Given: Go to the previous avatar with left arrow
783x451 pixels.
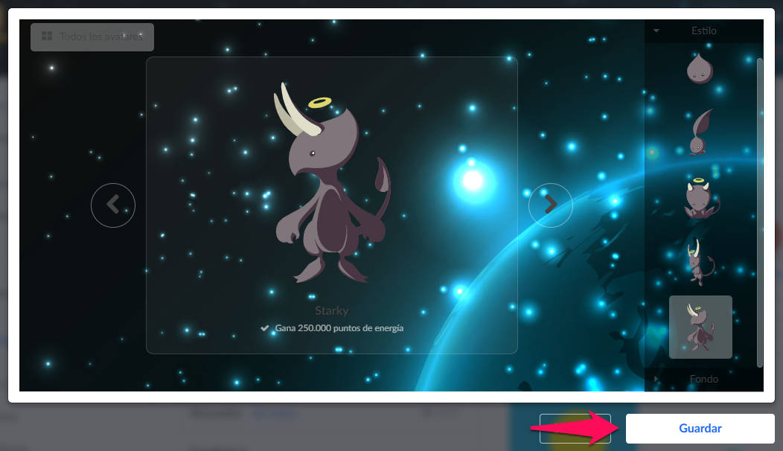Looking at the screenshot, I should click(x=113, y=205).
